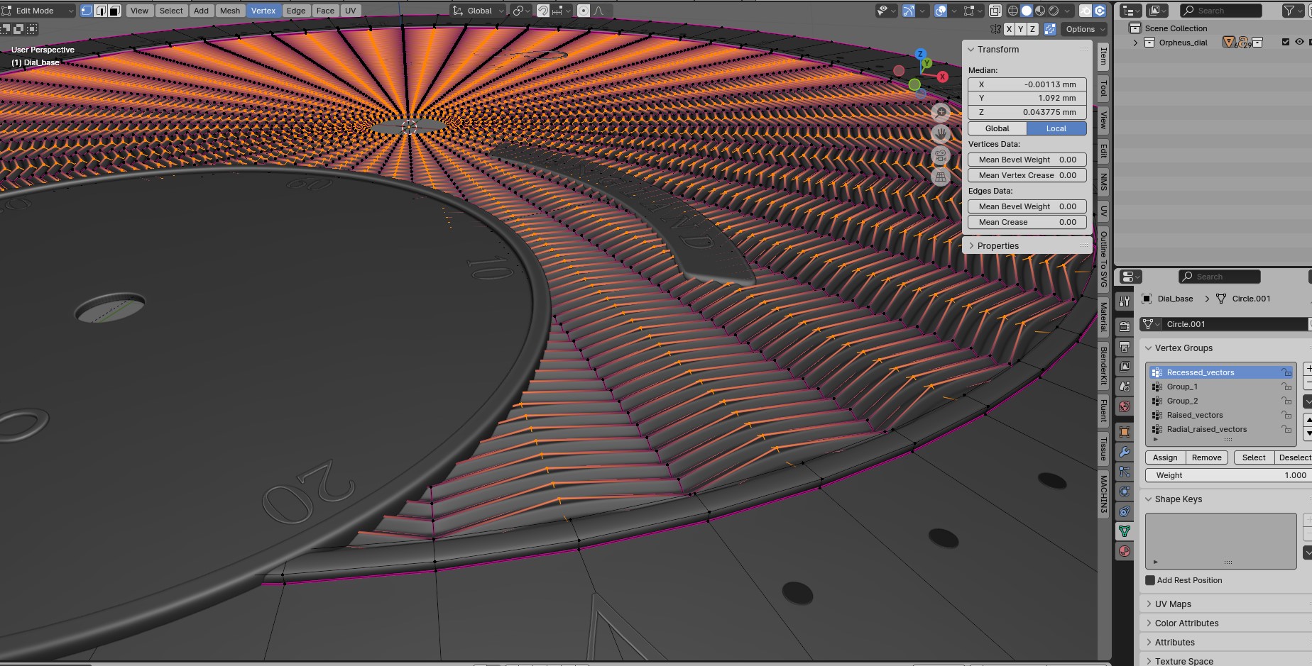Open the Modifiers properties tab (wrench)
This screenshot has width=1312, height=666.
(1125, 452)
